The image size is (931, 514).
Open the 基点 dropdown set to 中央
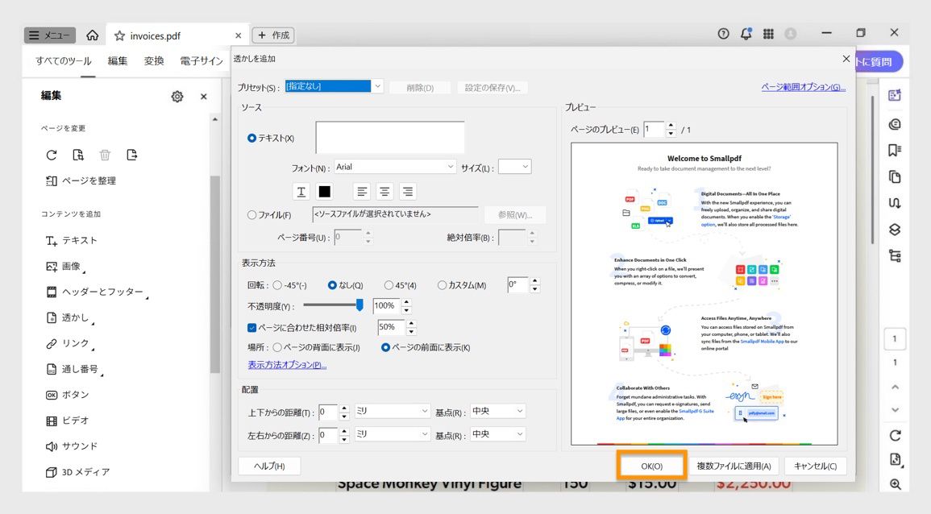497,411
